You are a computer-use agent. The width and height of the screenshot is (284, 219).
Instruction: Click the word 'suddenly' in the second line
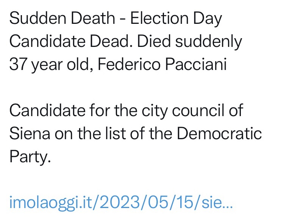click(x=209, y=42)
